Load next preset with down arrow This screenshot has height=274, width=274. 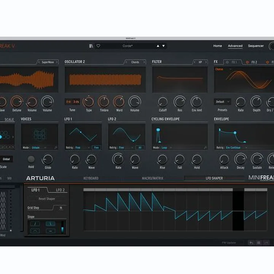click(x=164, y=46)
